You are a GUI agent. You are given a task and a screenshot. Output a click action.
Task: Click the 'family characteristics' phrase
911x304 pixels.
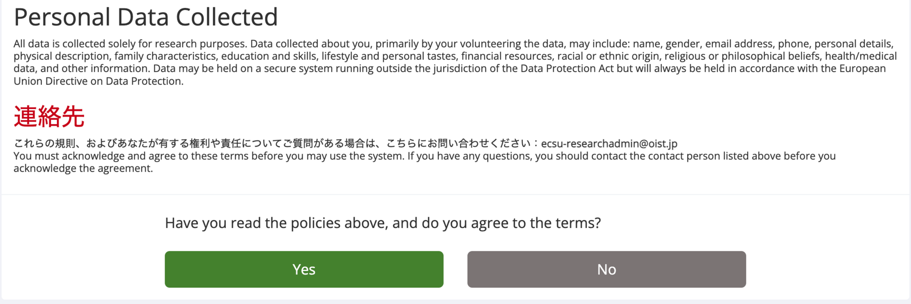166,56
